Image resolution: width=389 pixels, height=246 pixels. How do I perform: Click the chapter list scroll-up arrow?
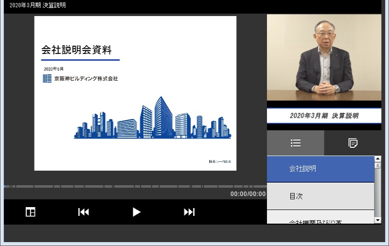pyautogui.click(x=378, y=158)
